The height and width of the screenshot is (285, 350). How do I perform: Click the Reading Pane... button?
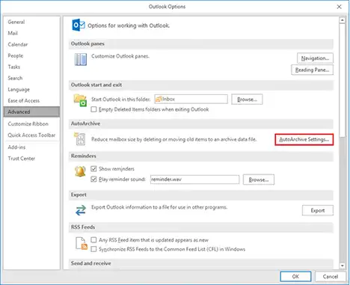coord(312,70)
